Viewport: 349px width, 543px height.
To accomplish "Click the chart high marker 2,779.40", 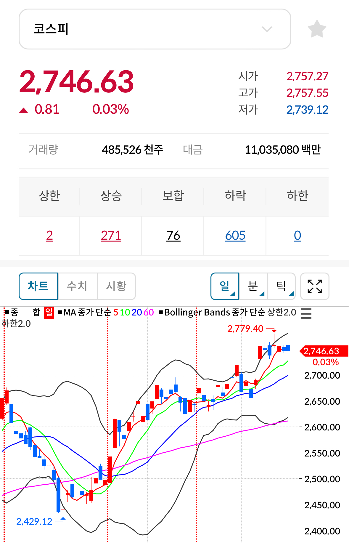I will [x=245, y=329].
